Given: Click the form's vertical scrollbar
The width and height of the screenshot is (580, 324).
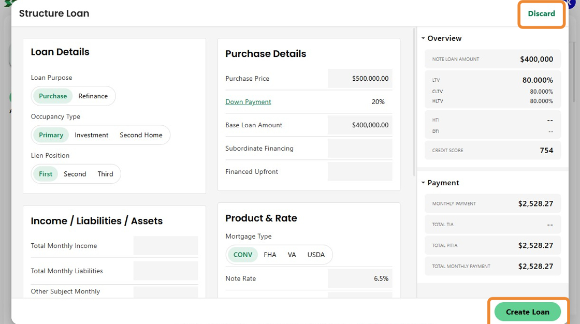Looking at the screenshot, I should [x=414, y=104].
